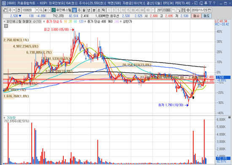
Task: Switch to the 월 monthly chart tab
Action: [x=84, y=10]
